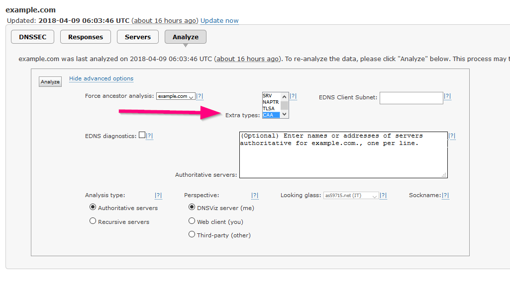The width and height of the screenshot is (510, 284).
Task: Select Recursive servers analysis type
Action: click(93, 221)
